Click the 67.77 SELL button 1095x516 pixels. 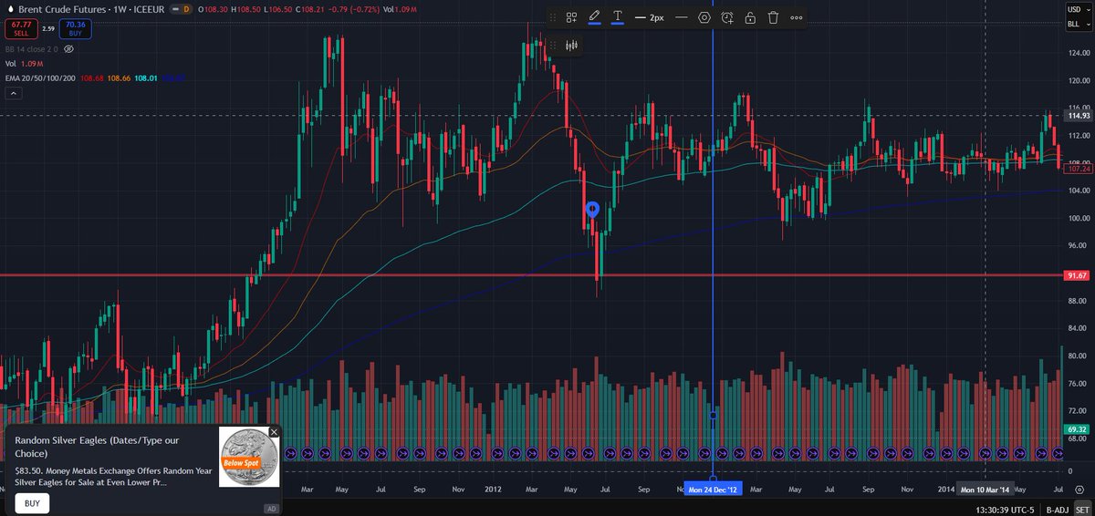coord(21,29)
